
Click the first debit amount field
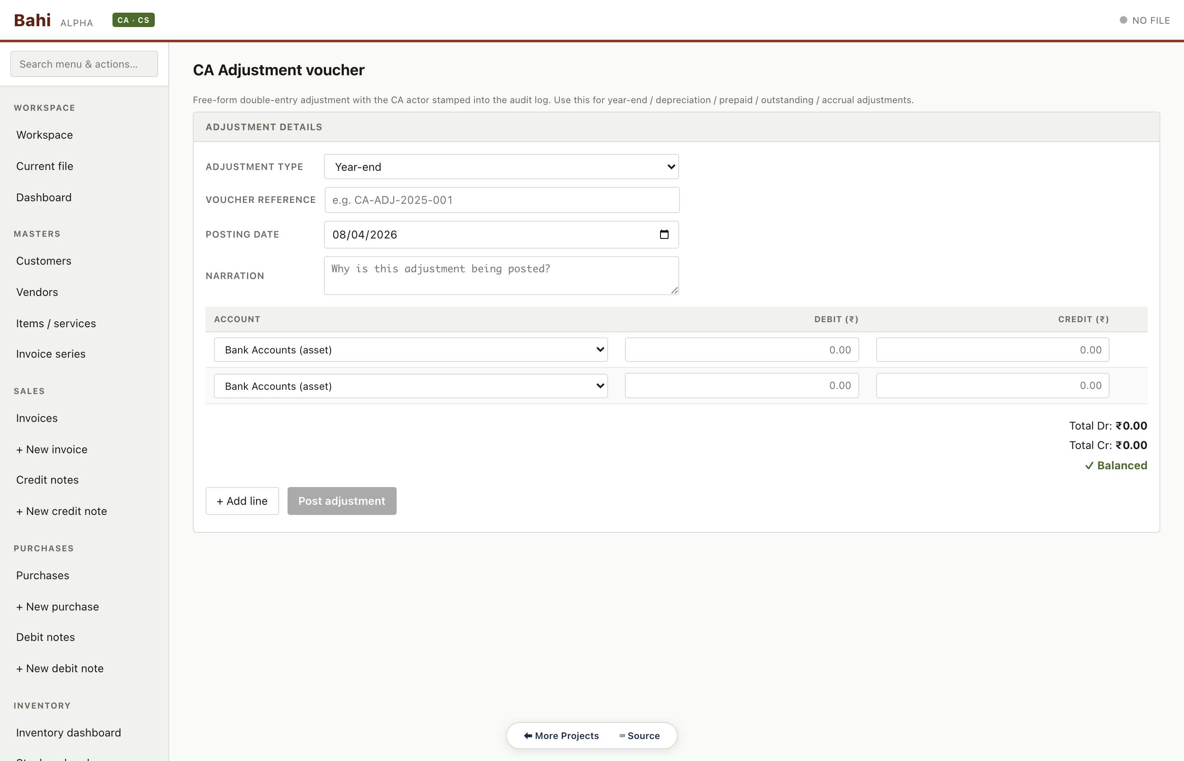click(741, 349)
